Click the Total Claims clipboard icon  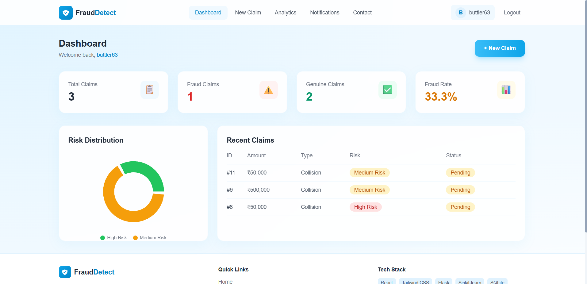[x=150, y=90]
